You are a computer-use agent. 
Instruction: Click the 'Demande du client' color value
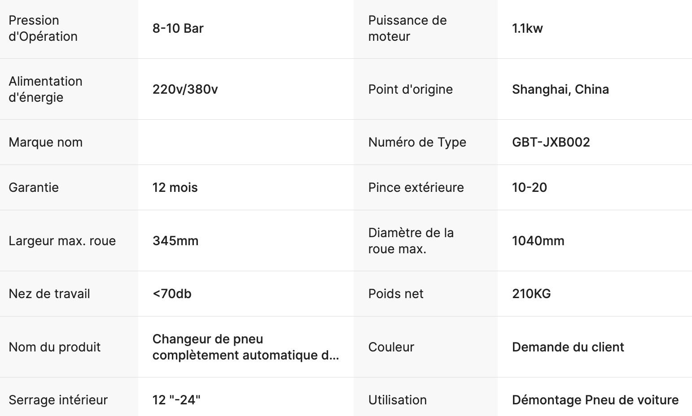pyautogui.click(x=568, y=347)
